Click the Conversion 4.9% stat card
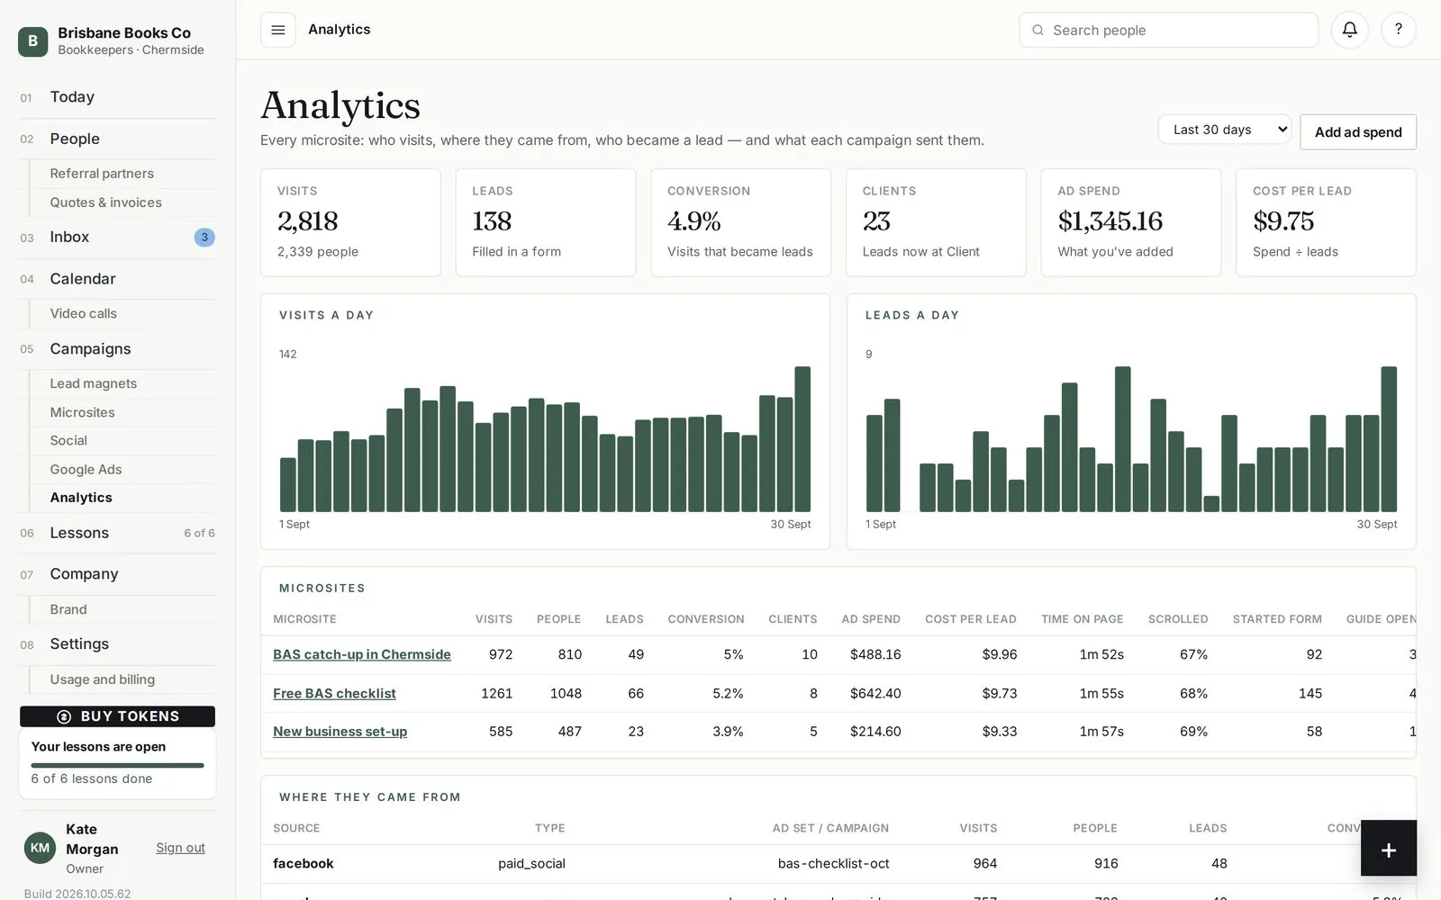This screenshot has height=900, width=1441. (x=740, y=222)
